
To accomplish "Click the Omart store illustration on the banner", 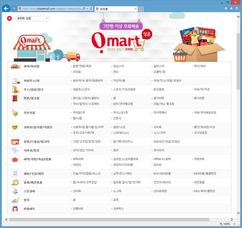I will coord(32,48).
